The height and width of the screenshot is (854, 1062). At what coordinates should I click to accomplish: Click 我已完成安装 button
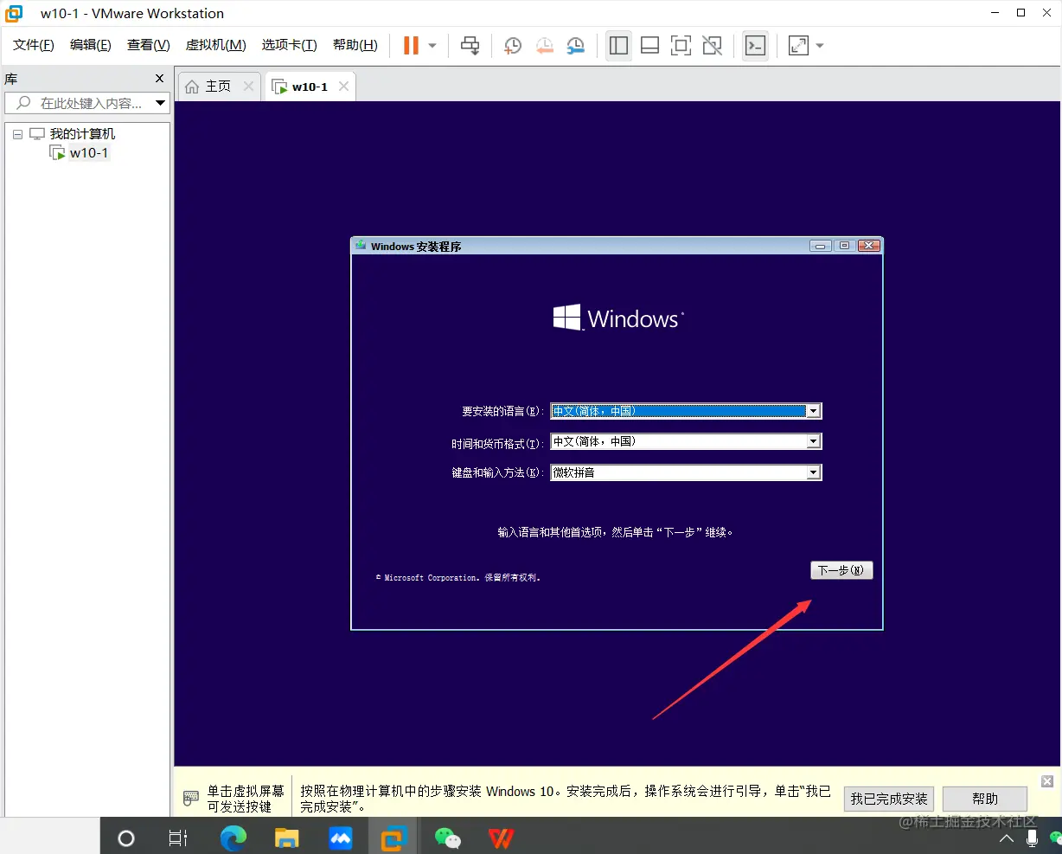pos(889,799)
